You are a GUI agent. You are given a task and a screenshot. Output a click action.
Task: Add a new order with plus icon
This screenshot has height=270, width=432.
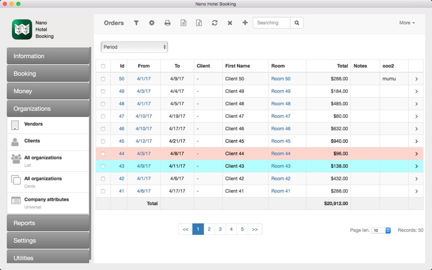[245, 23]
